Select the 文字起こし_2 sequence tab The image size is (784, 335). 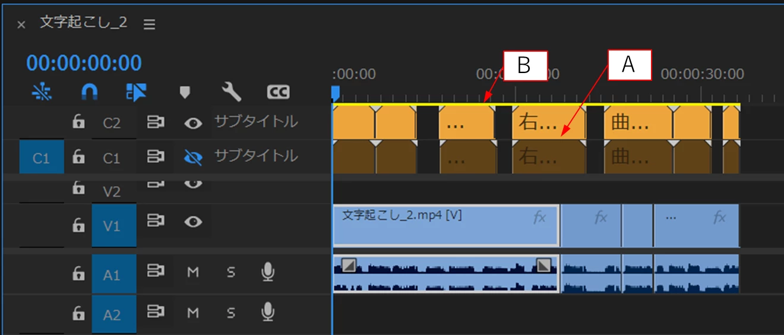pyautogui.click(x=84, y=23)
